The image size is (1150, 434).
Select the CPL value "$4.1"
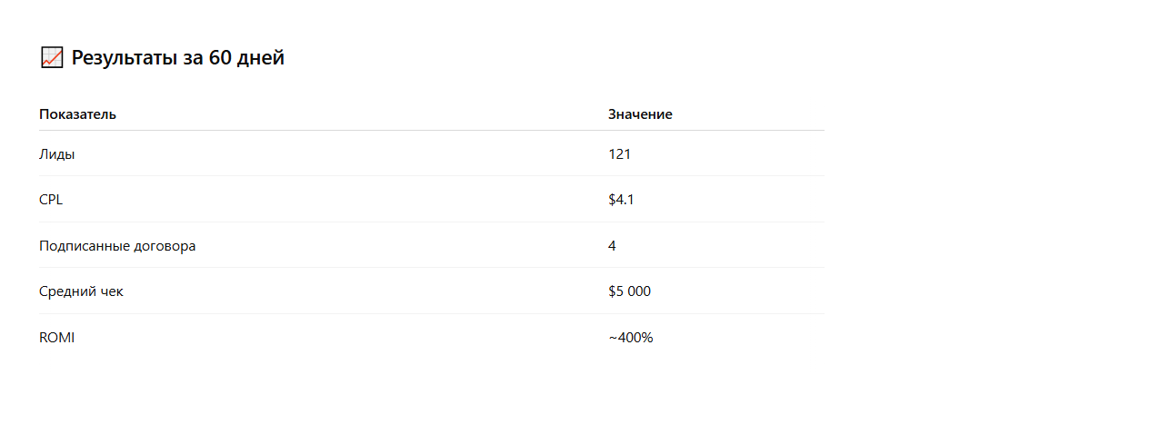621,200
